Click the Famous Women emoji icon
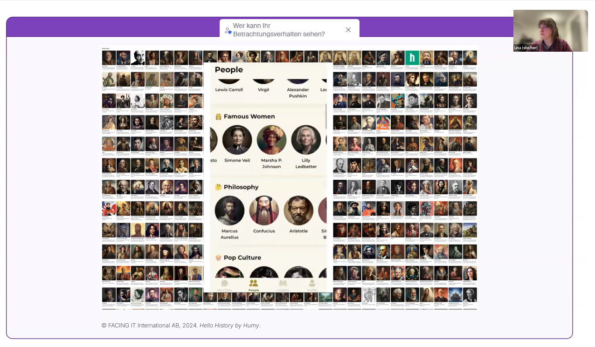Viewport: 595px width, 347px height. (x=218, y=116)
